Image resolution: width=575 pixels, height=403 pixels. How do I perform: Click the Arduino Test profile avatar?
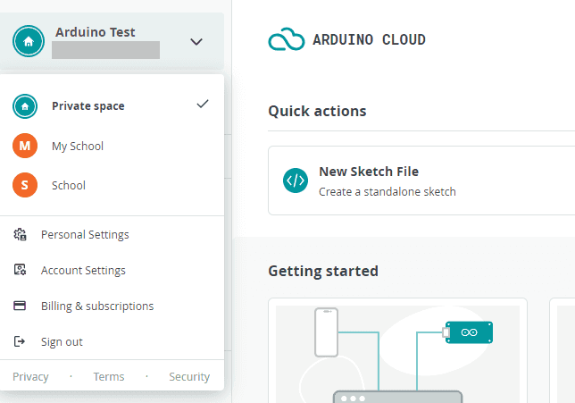[29, 41]
